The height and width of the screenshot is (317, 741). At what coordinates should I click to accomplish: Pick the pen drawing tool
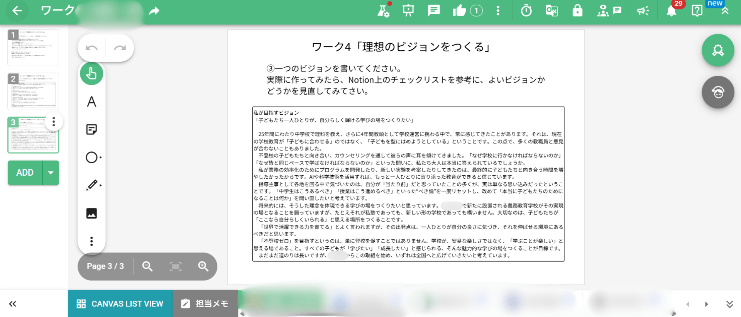click(x=92, y=185)
